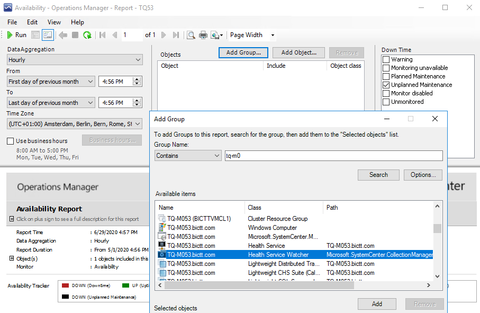Open the Edit menu

coord(32,22)
